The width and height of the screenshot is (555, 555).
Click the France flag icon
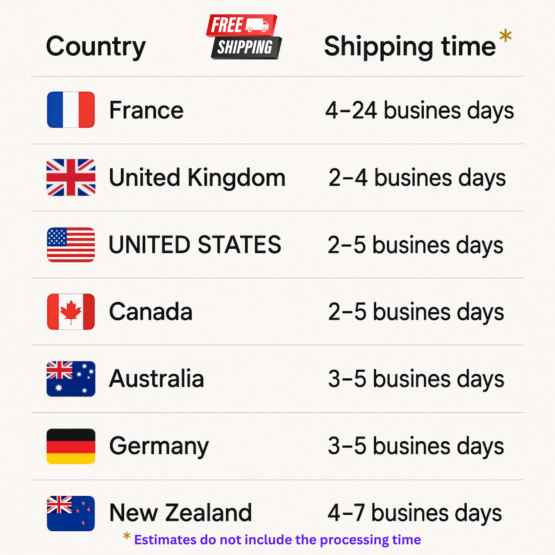[71, 110]
